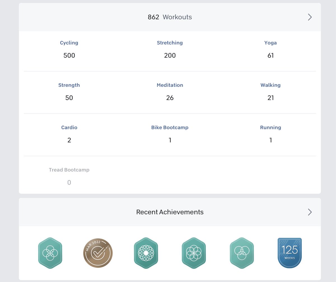Expand the Recent Achievements chevron arrow

click(x=310, y=212)
